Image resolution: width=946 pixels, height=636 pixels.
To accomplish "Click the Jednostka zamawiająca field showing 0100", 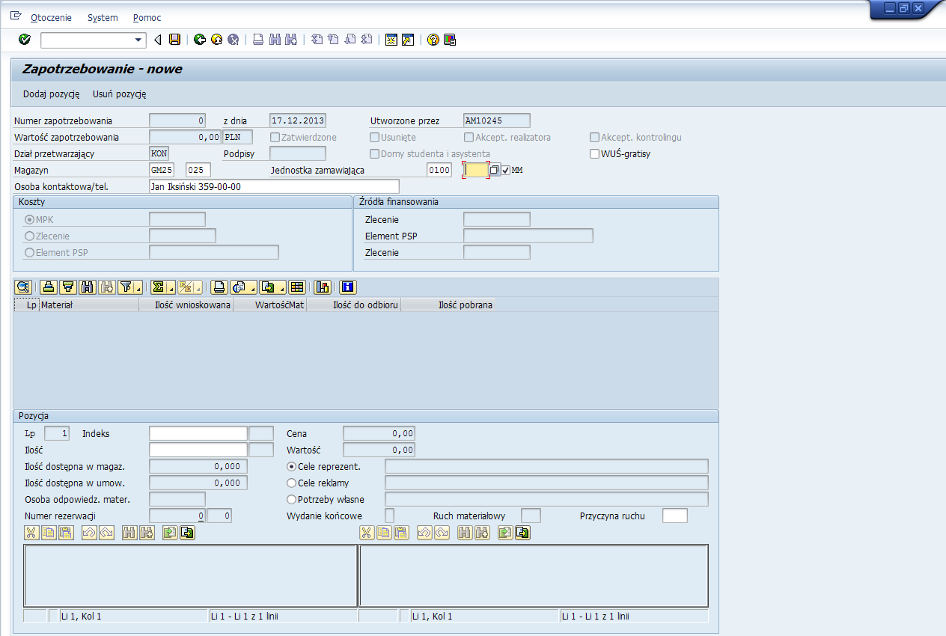I will coord(440,171).
